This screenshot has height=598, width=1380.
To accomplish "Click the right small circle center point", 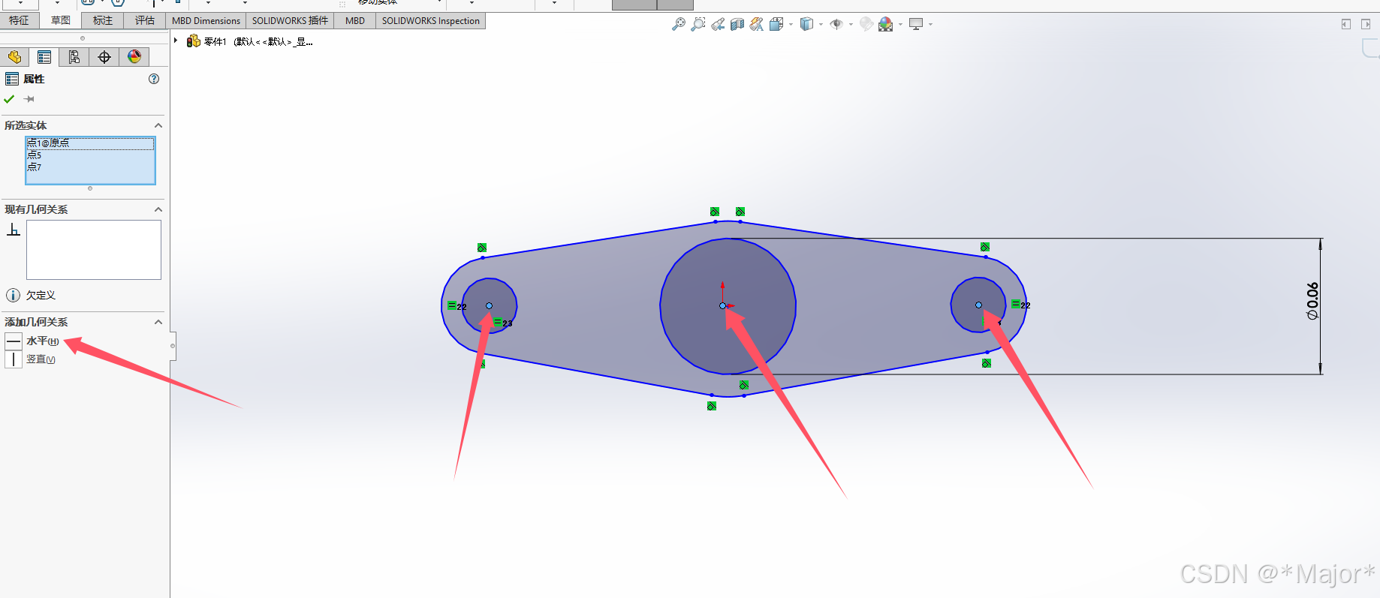I will click(x=978, y=305).
